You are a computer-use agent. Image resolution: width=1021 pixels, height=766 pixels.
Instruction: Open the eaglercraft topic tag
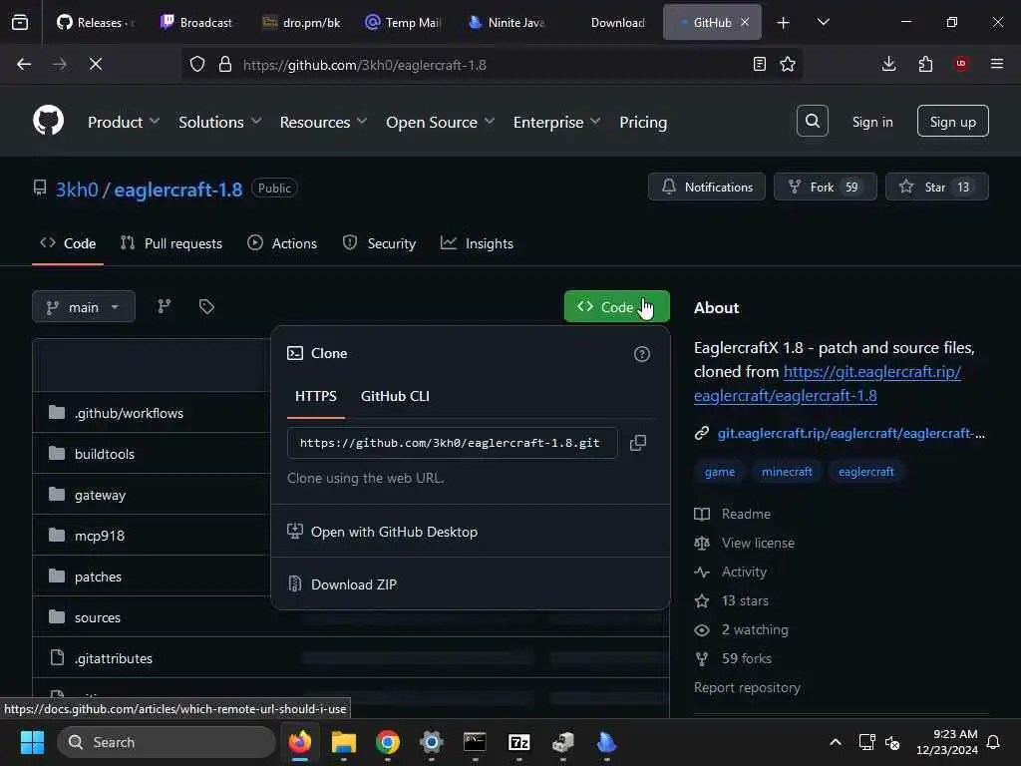[x=865, y=472]
